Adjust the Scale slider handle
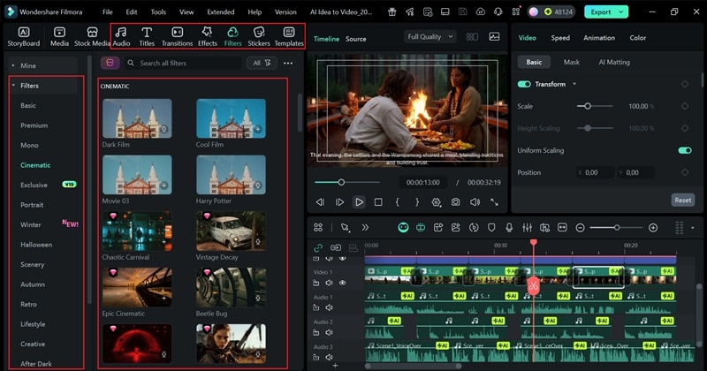 [x=588, y=106]
